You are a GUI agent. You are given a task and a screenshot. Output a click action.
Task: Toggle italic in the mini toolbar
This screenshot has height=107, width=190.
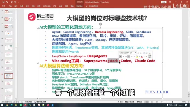(123, 56)
